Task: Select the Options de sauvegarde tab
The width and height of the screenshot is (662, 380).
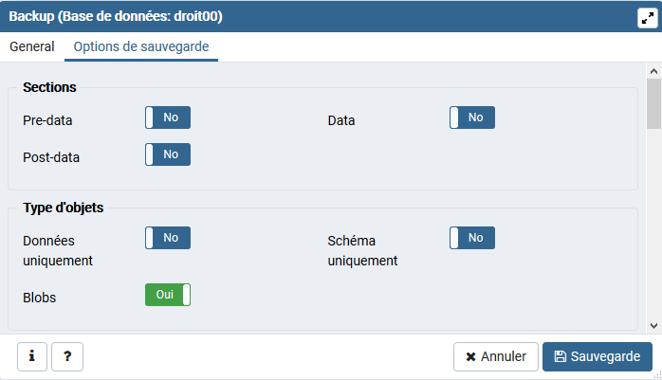Action: click(141, 46)
